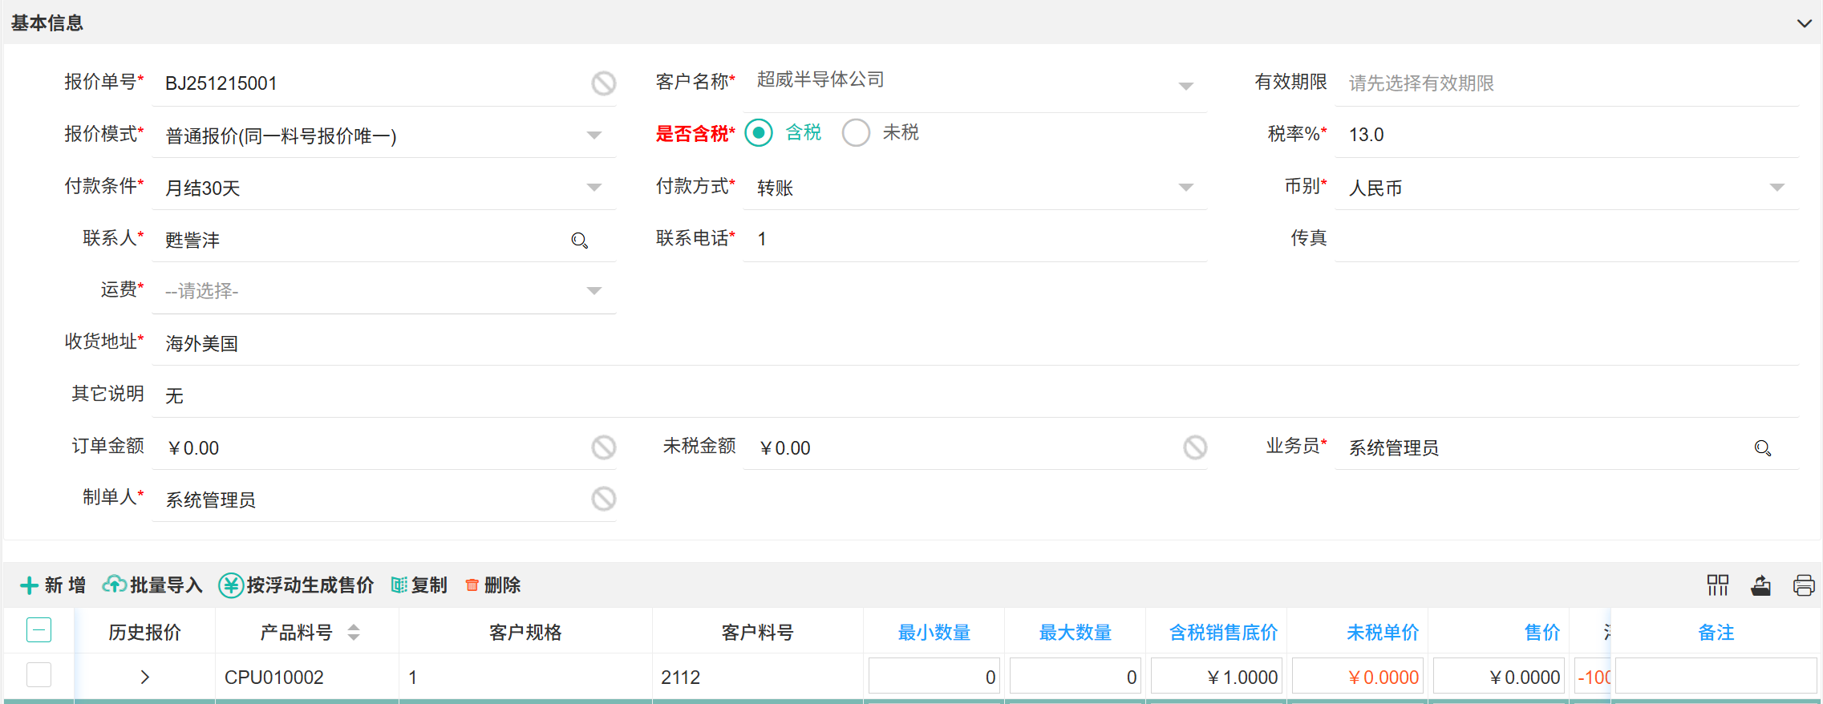The width and height of the screenshot is (1823, 704).
Task: Click the search icon in 联系人 field
Action: click(579, 241)
